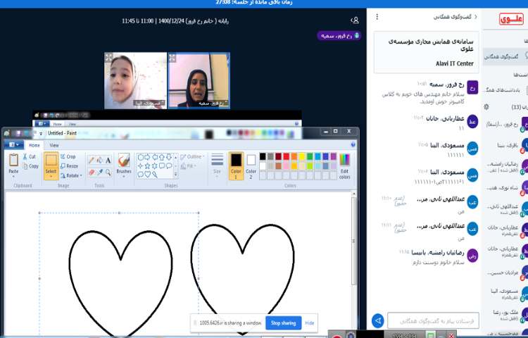This screenshot has width=528, height=338.
Task: Select the Color picker eyedropper
Action: click(100, 172)
